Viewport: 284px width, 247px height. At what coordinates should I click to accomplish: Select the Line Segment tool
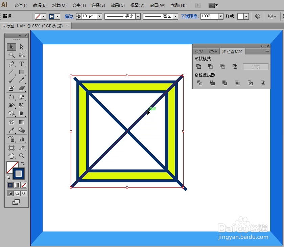(x=11, y=72)
